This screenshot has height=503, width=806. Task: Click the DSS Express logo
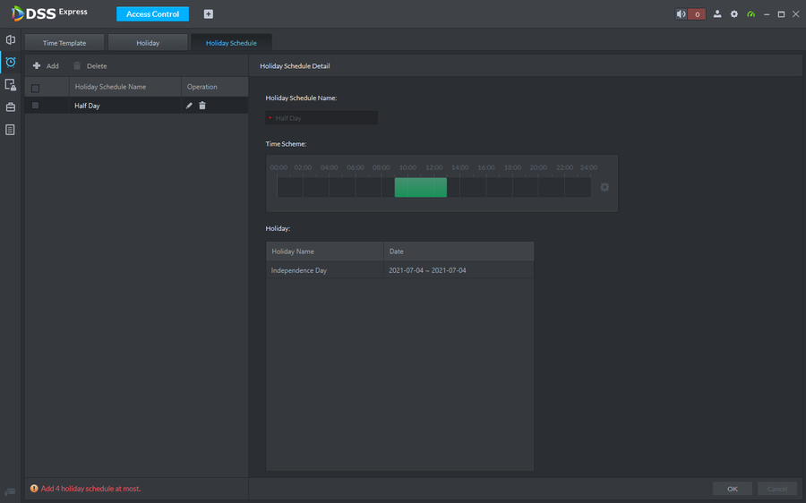click(x=49, y=13)
